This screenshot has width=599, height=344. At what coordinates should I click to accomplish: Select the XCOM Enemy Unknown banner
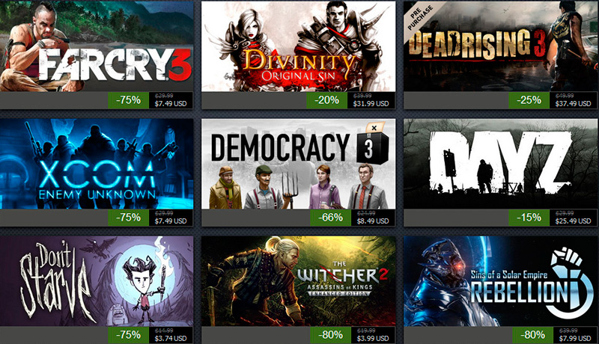click(x=97, y=164)
